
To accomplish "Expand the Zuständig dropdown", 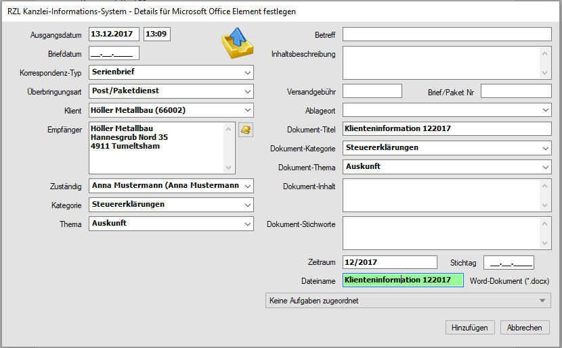I will 247,186.
